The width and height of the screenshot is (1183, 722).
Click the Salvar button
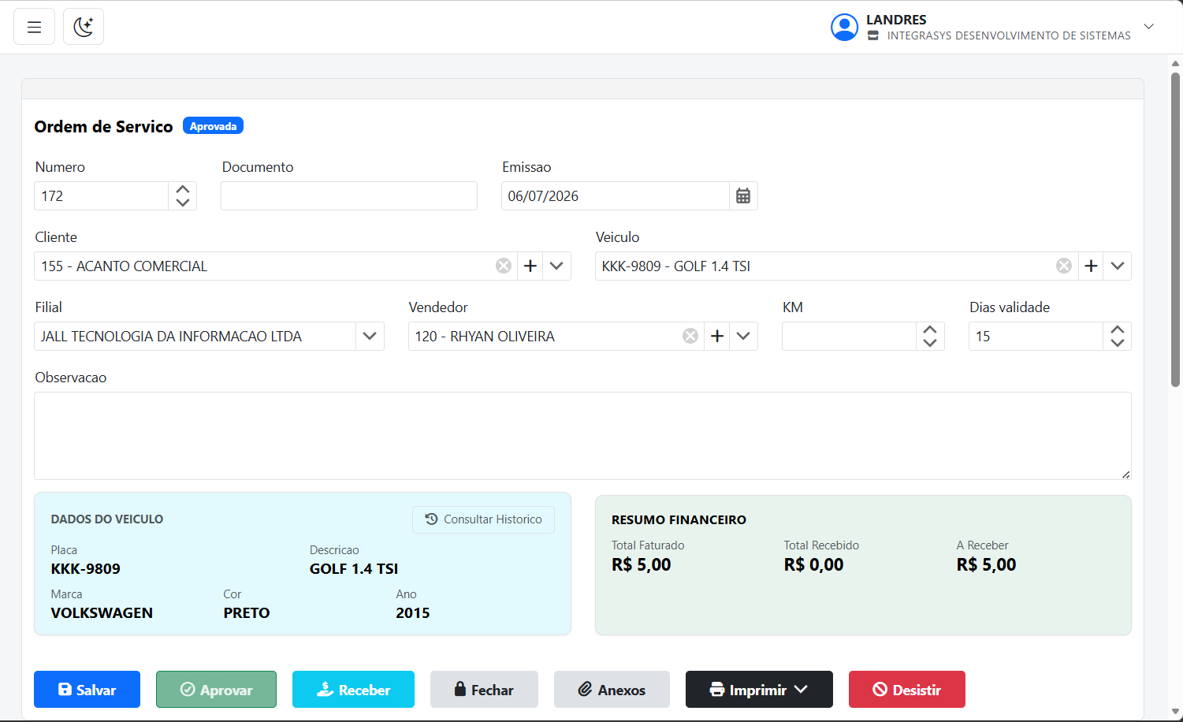click(87, 690)
